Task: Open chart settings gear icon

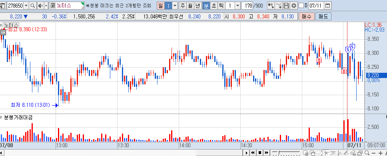Action: (x=293, y=6)
